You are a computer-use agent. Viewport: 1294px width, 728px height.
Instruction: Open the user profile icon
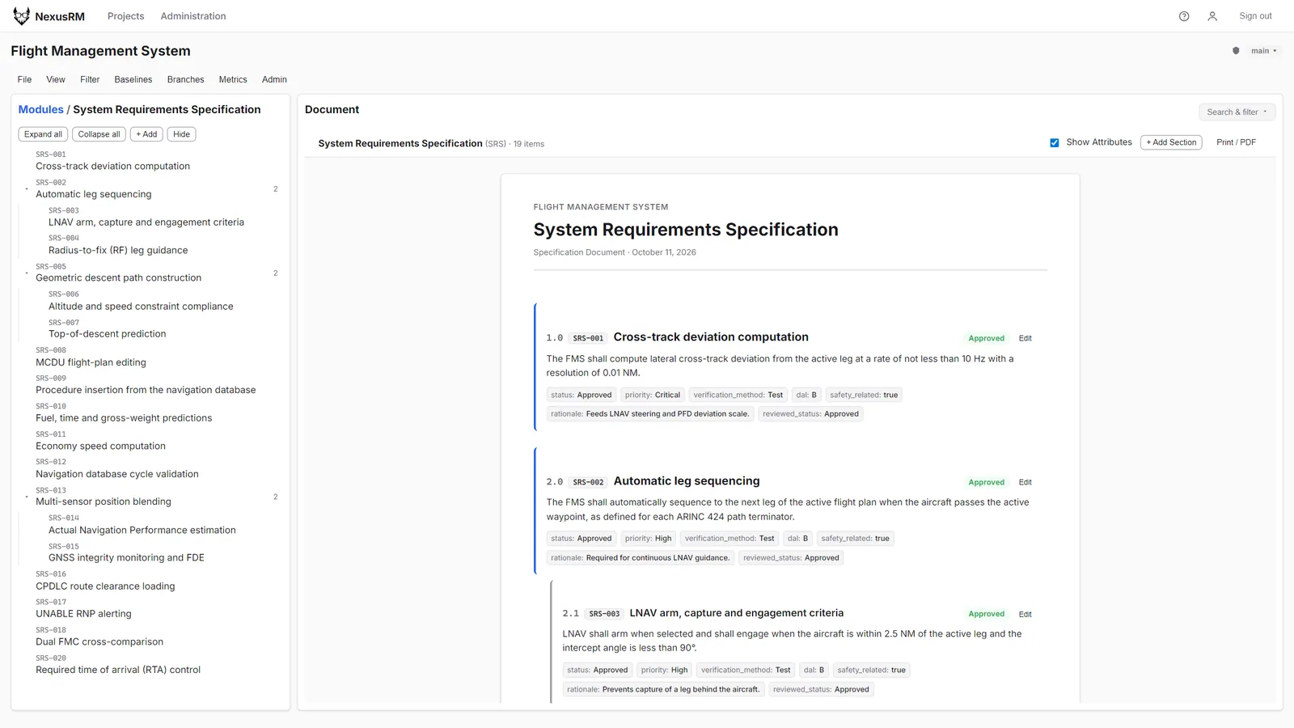(x=1212, y=16)
